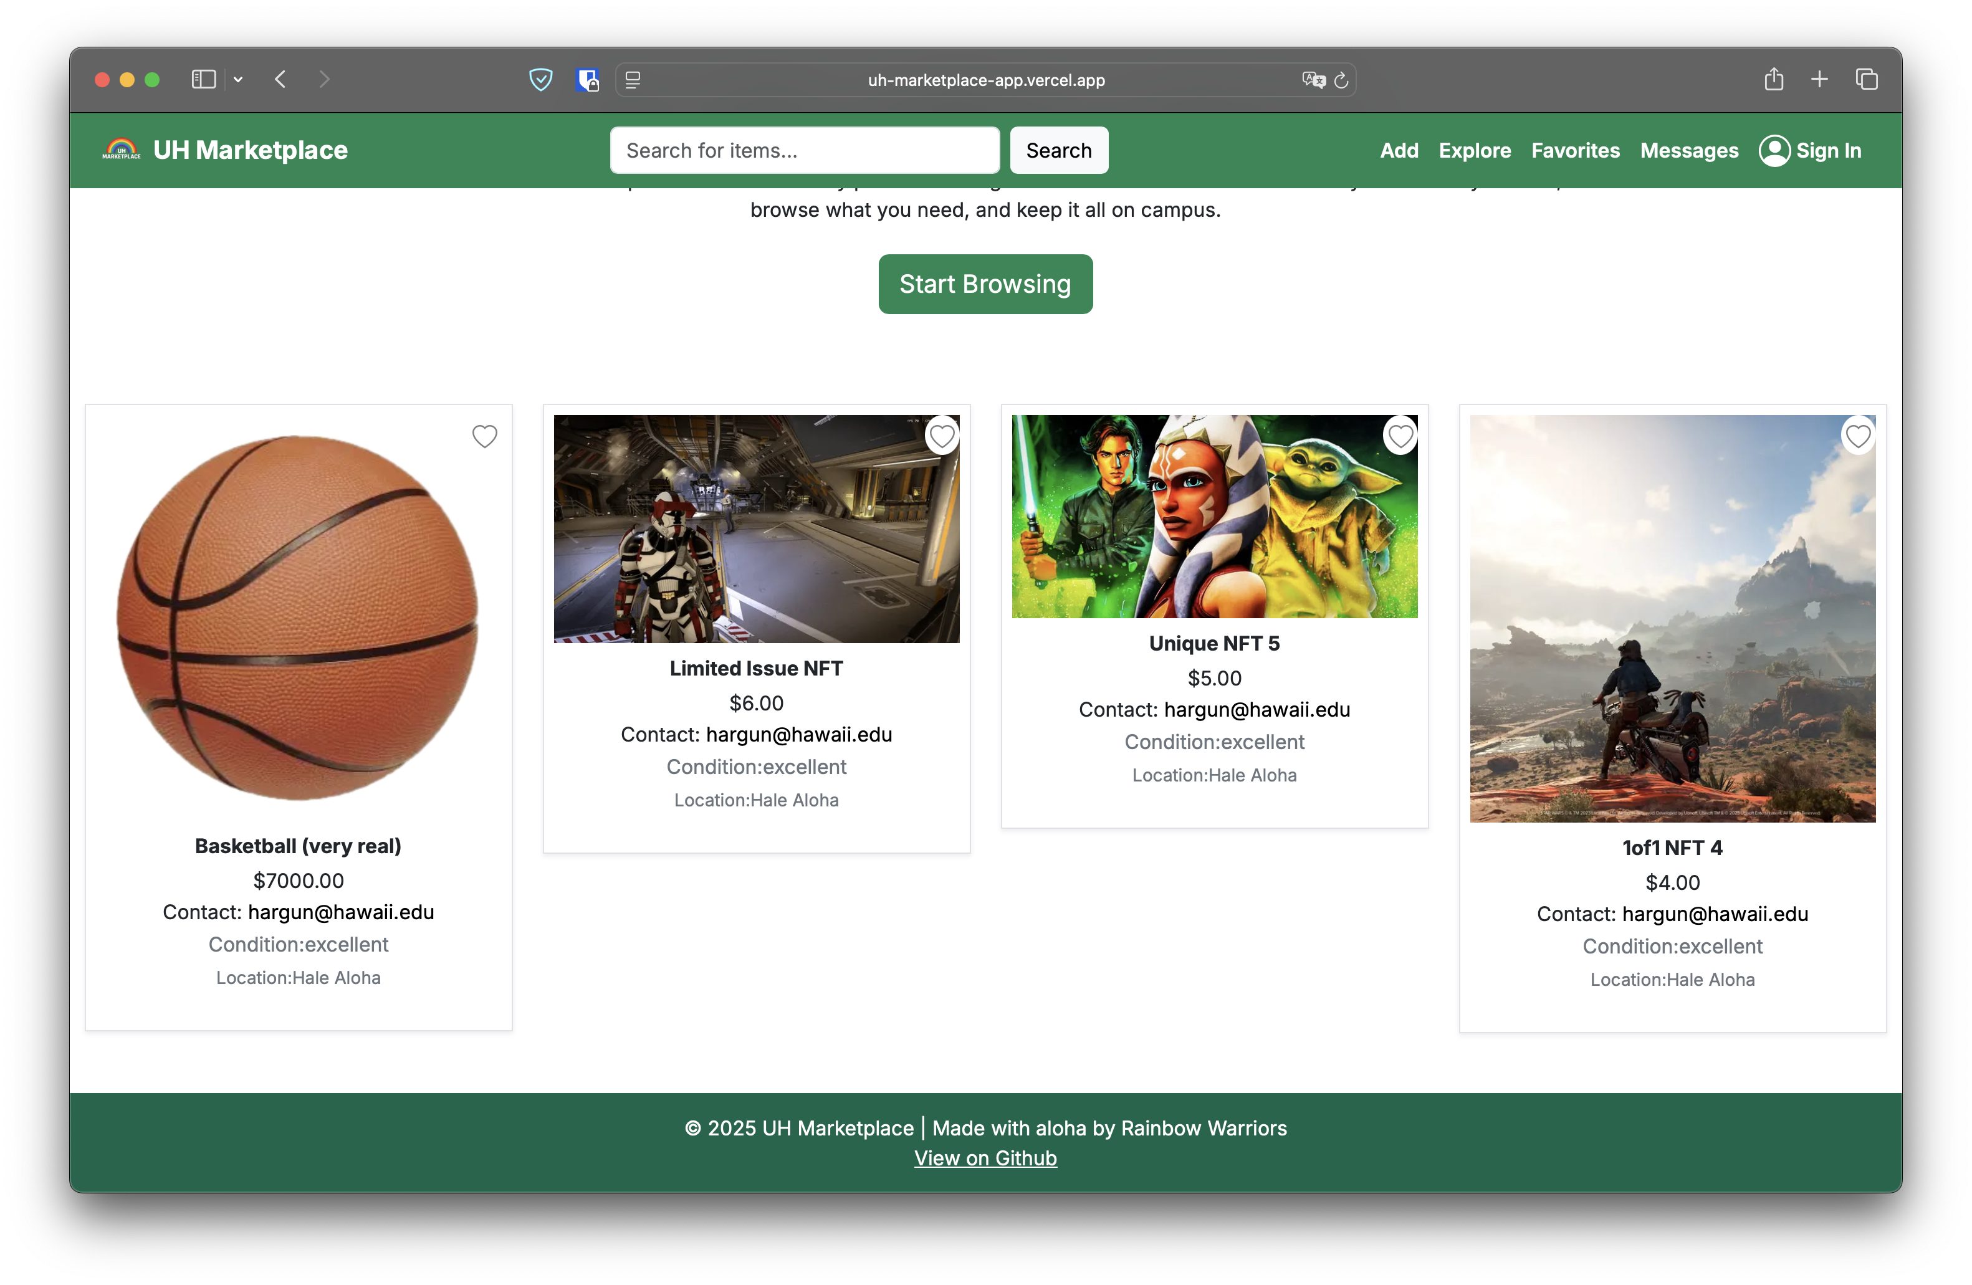Click the $6.00 price
Screen dimensions: 1972x1285
point(757,704)
